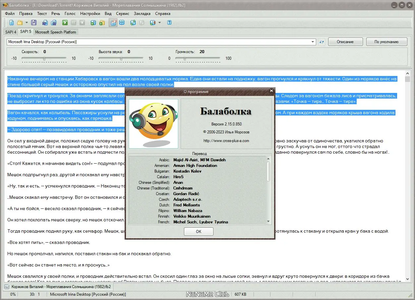The height and width of the screenshot is (300, 415).
Task: Switch to the SAPI 4 tab
Action: (x=11, y=32)
